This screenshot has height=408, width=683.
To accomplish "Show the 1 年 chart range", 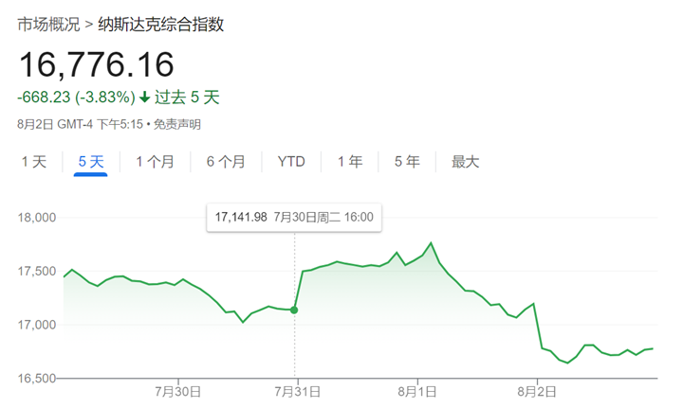I will [x=350, y=162].
